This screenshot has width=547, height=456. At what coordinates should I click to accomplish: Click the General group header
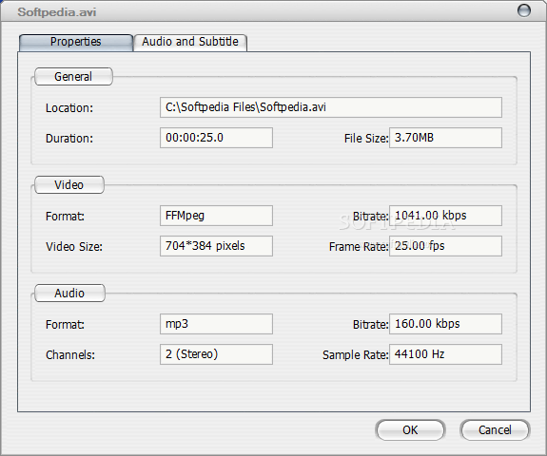(73, 77)
